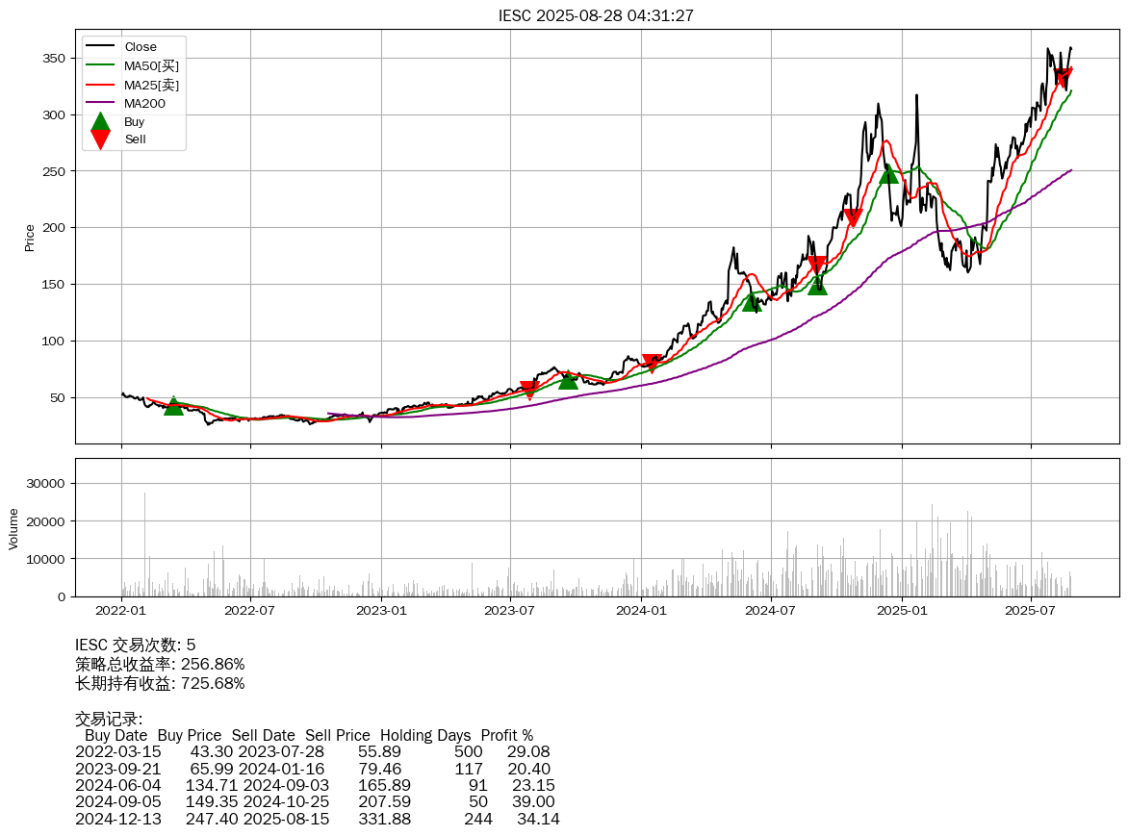Click the black Close line sample in legend

point(100,47)
